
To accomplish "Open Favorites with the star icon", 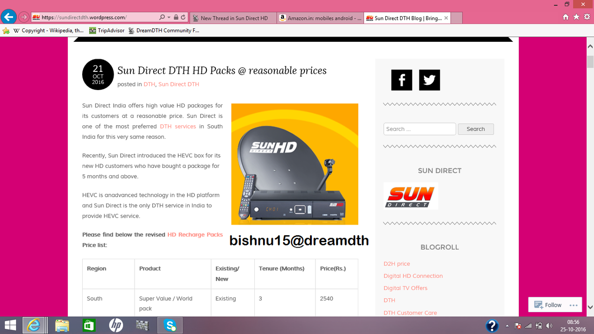I will [x=576, y=17].
